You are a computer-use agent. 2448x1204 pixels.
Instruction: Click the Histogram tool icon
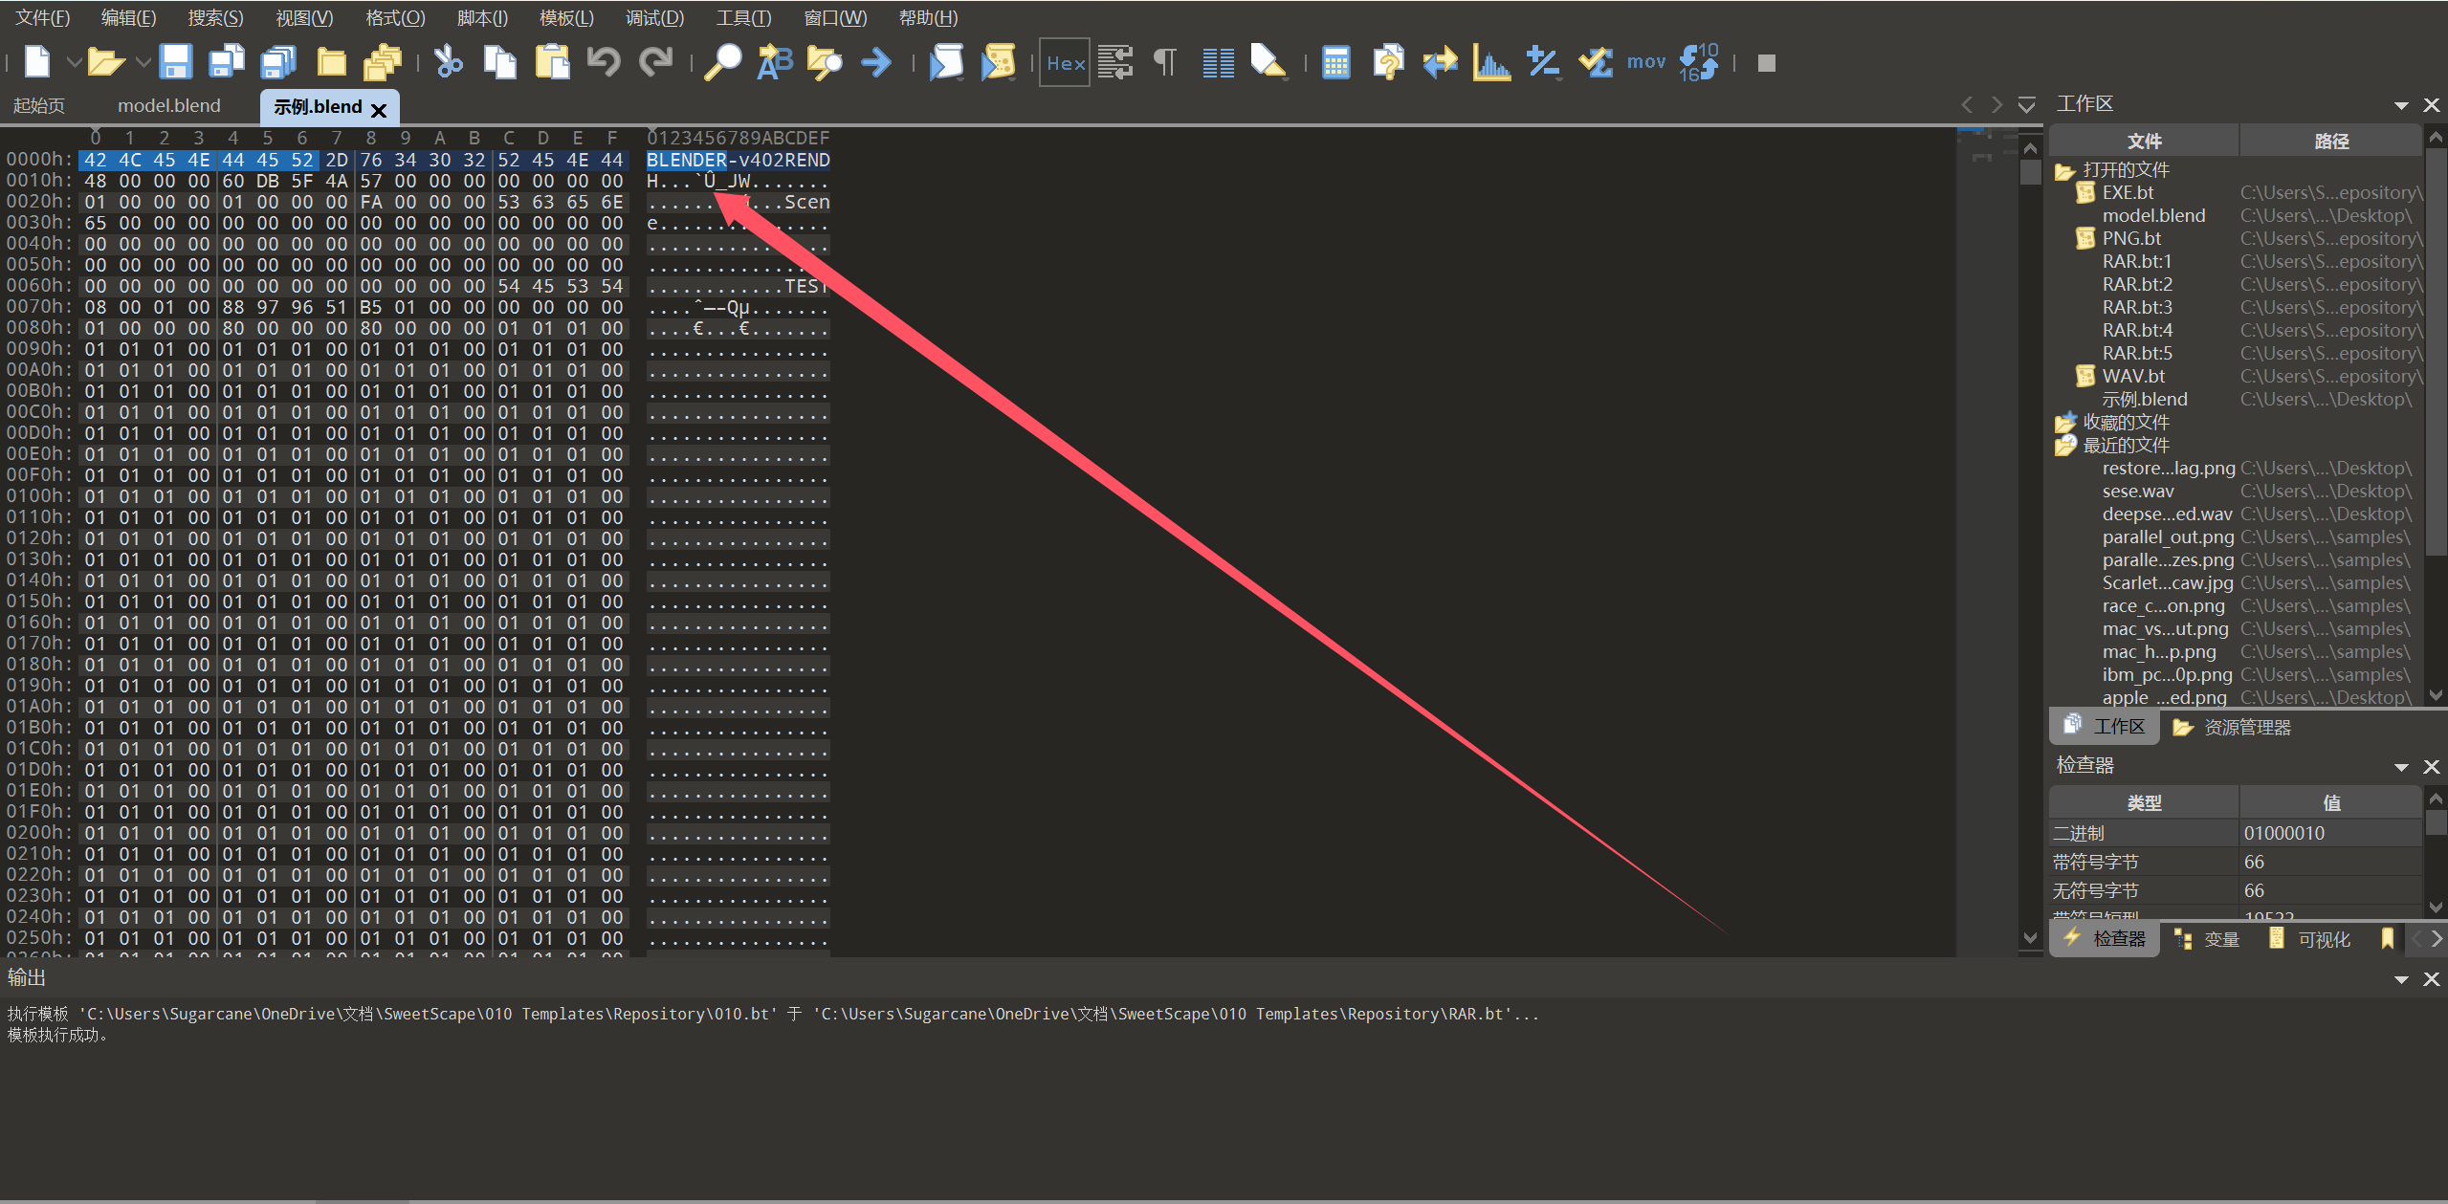(x=1490, y=62)
